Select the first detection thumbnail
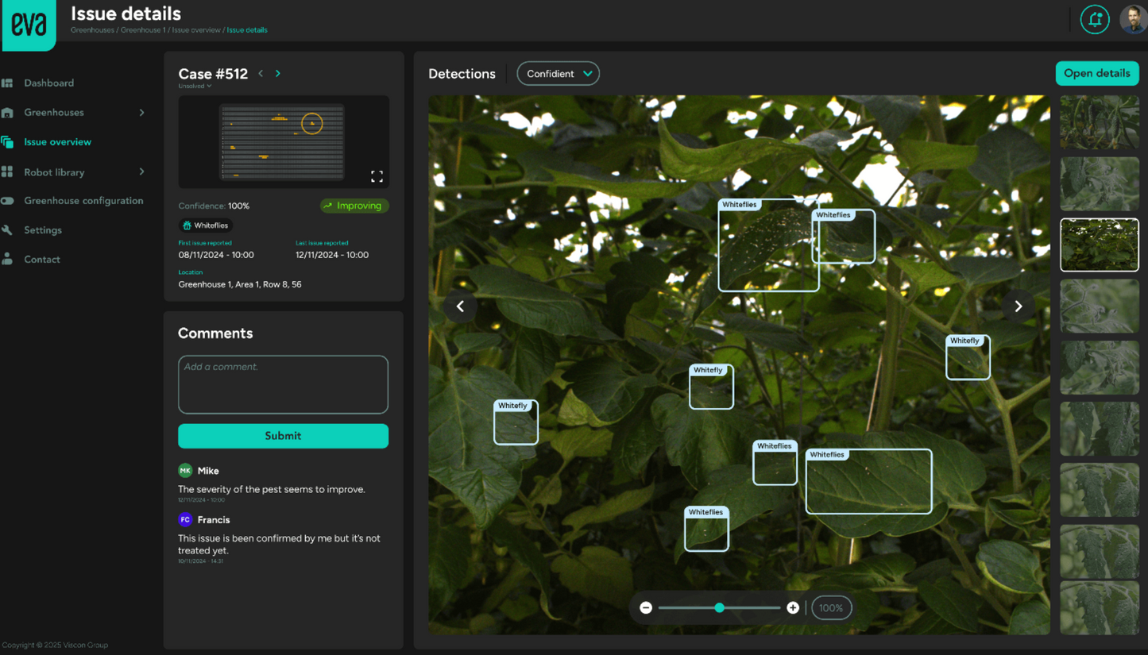 1100,121
